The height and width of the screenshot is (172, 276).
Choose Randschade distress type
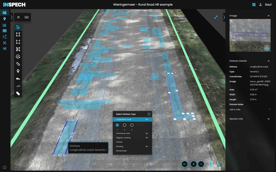pyautogui.click(x=121, y=151)
